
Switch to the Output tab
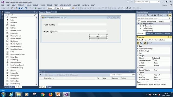coord(49,87)
